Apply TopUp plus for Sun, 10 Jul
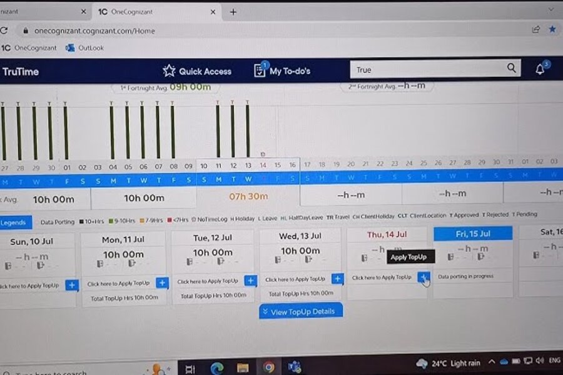The height and width of the screenshot is (375, 563). tap(72, 285)
